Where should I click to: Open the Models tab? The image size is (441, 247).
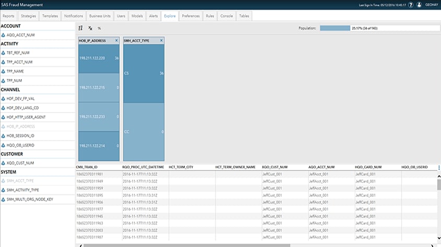point(137,16)
